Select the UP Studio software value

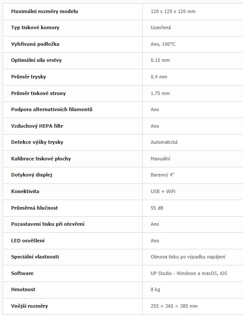pos(189,273)
